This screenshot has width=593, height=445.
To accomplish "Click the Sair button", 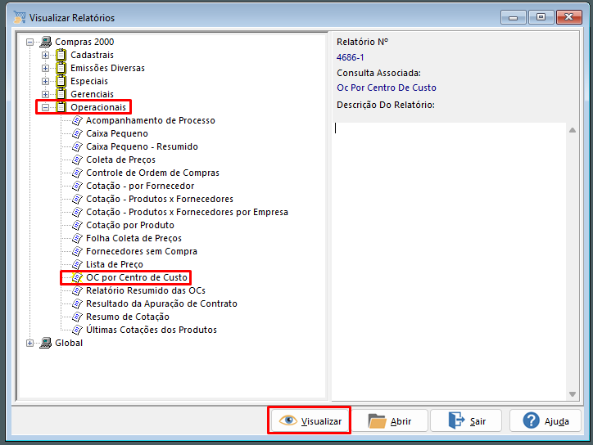I will (466, 420).
